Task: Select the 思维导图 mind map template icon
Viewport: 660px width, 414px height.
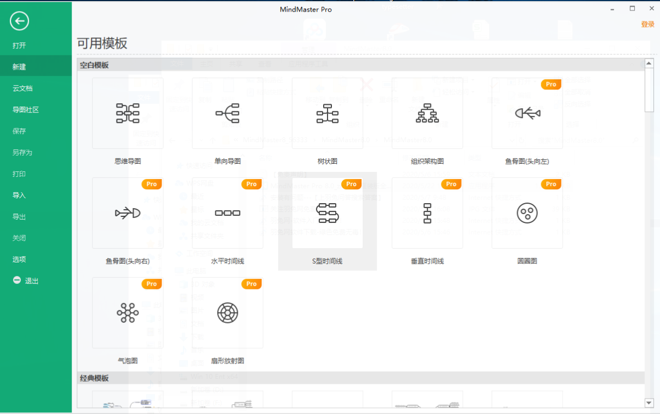Action: (127, 113)
